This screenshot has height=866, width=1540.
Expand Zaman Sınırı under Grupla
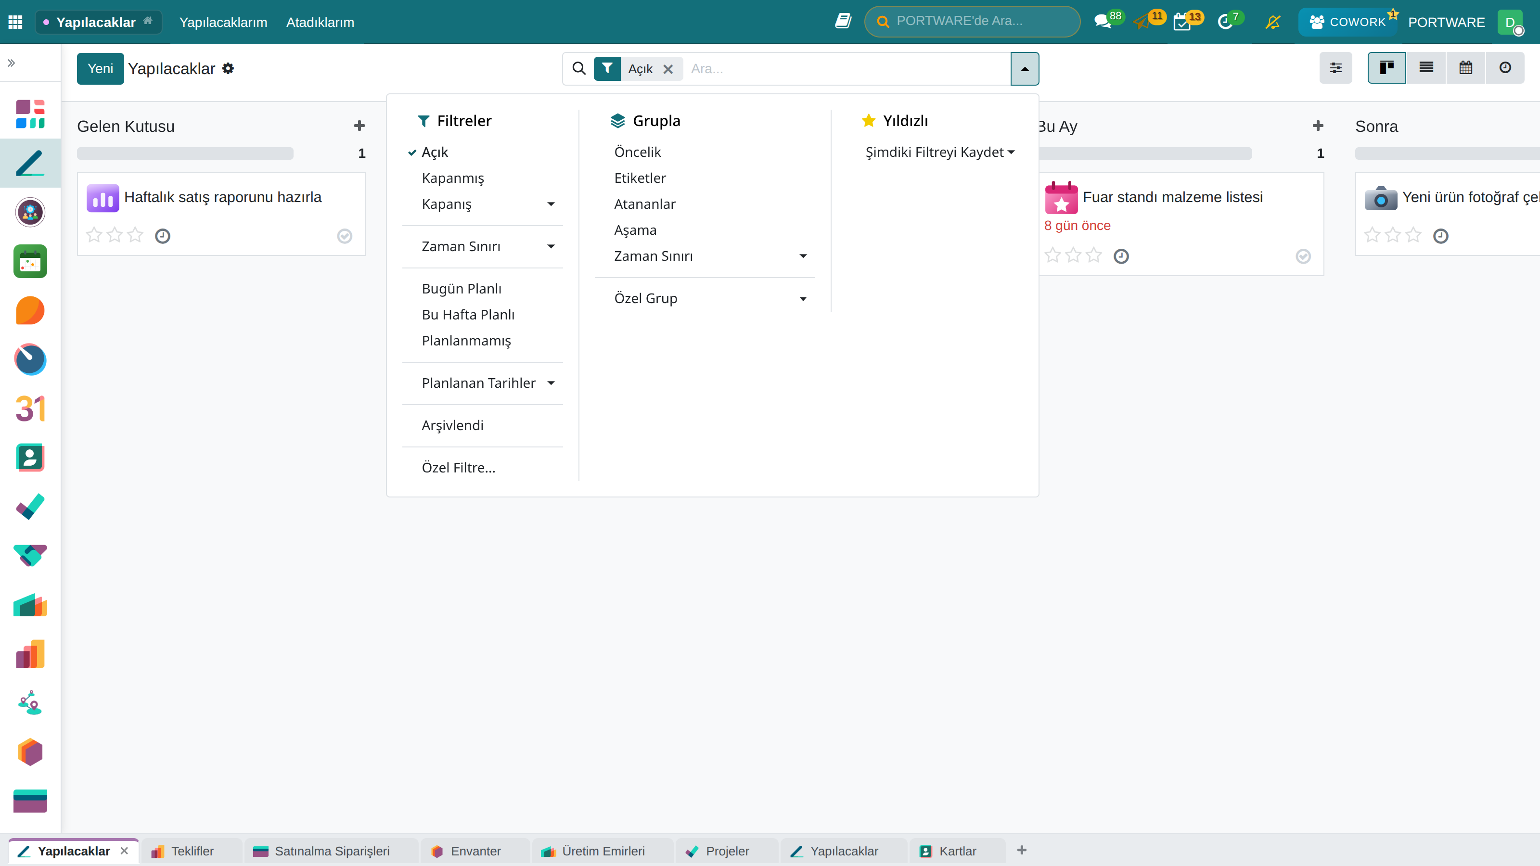705,256
